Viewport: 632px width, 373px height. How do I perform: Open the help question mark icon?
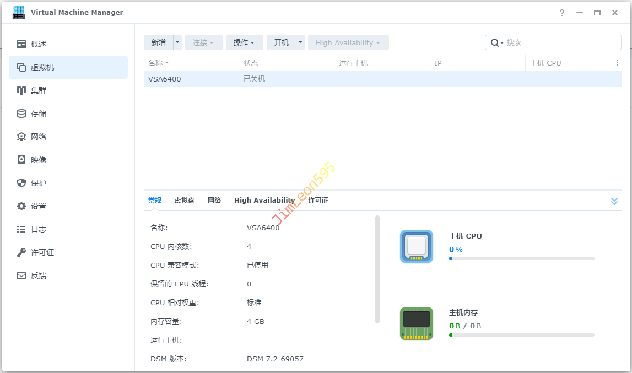[x=562, y=13]
